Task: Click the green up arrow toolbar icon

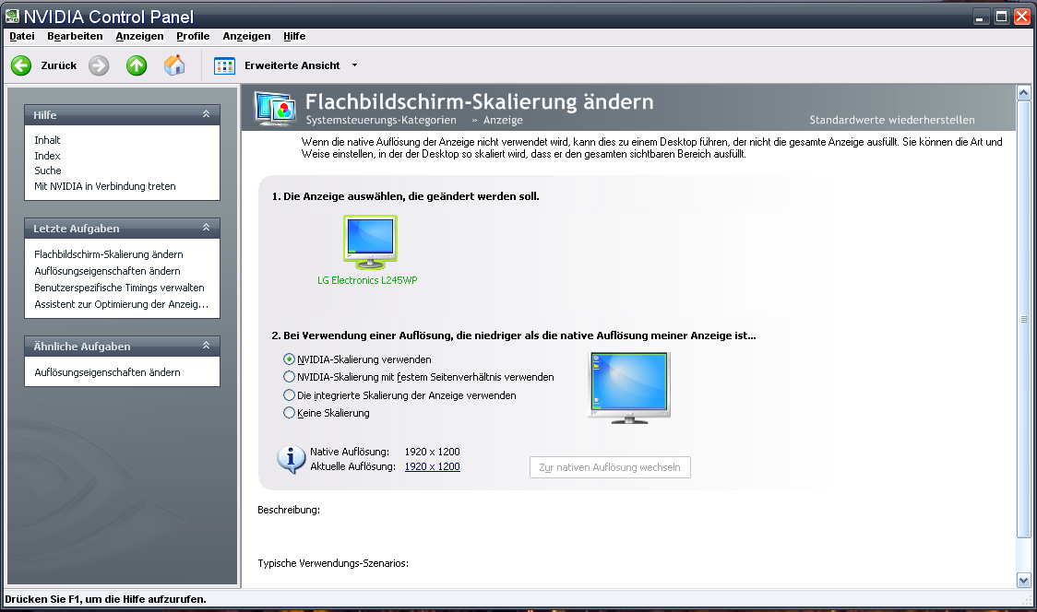Action: (x=137, y=65)
